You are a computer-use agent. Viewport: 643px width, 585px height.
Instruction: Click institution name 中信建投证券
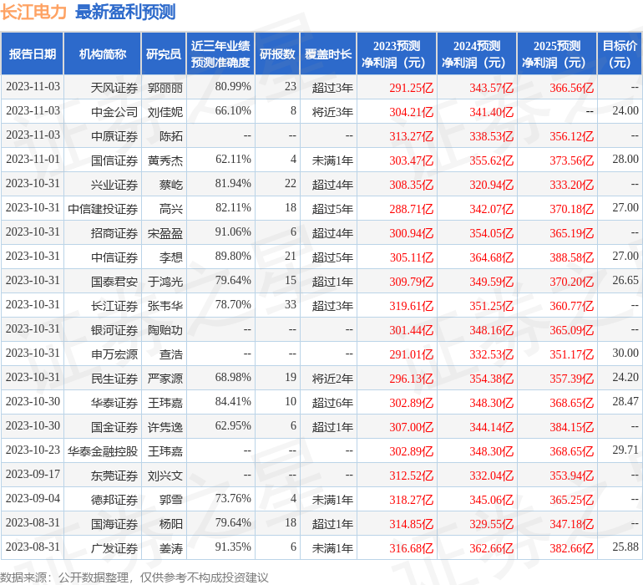[103, 209]
